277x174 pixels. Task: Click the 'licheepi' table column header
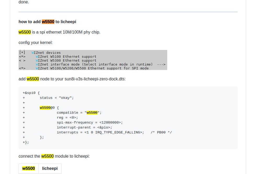pos(50,168)
